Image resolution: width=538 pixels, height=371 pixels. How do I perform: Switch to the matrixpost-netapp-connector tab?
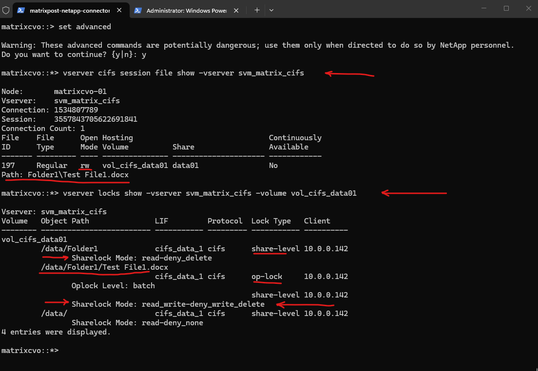[71, 10]
